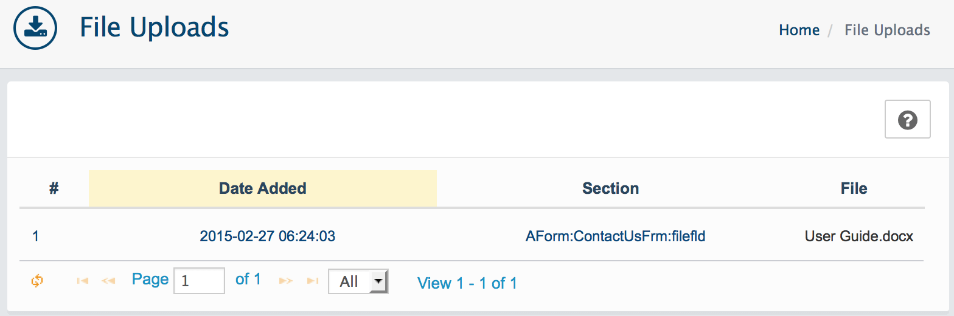Click the File Uploads breadcrumb item
Viewport: 954px width, 316px height.
pyautogui.click(x=887, y=30)
